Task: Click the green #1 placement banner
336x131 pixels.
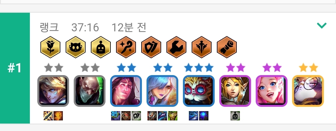Action: pos(15,68)
